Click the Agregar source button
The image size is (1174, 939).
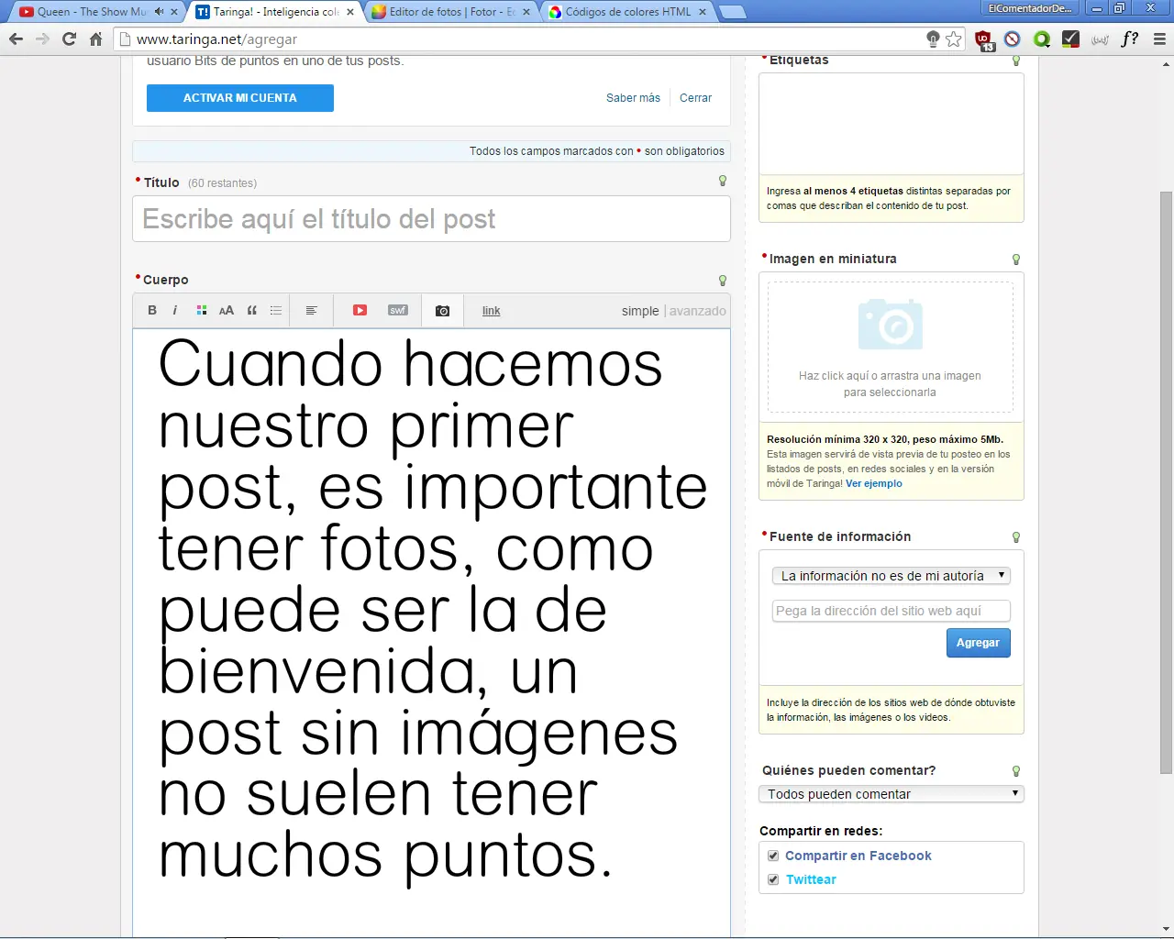979,643
